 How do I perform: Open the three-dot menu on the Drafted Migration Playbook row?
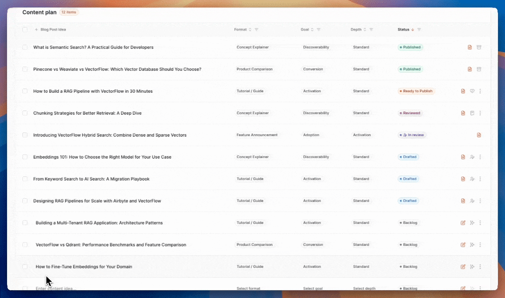point(480,179)
